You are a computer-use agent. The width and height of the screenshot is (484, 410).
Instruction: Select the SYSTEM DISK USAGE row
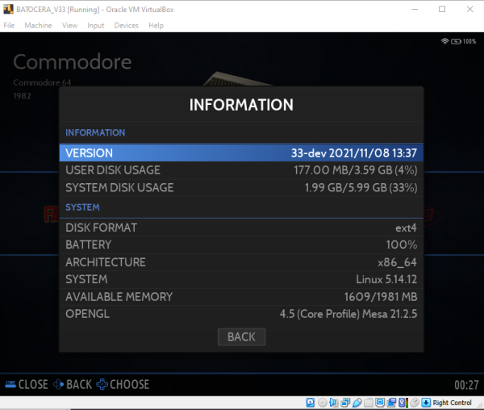241,187
